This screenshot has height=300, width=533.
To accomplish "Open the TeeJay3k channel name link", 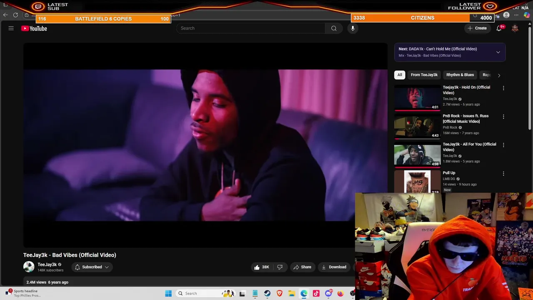I will (x=47, y=265).
